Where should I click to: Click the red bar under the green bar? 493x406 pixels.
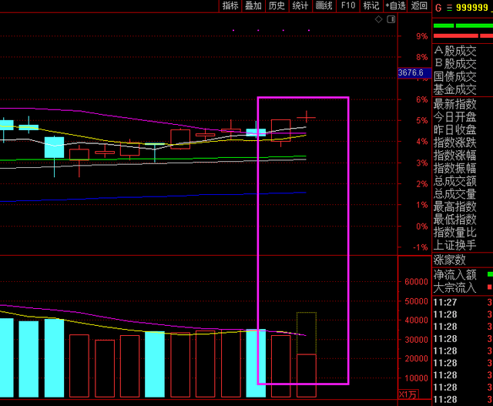(x=463, y=36)
